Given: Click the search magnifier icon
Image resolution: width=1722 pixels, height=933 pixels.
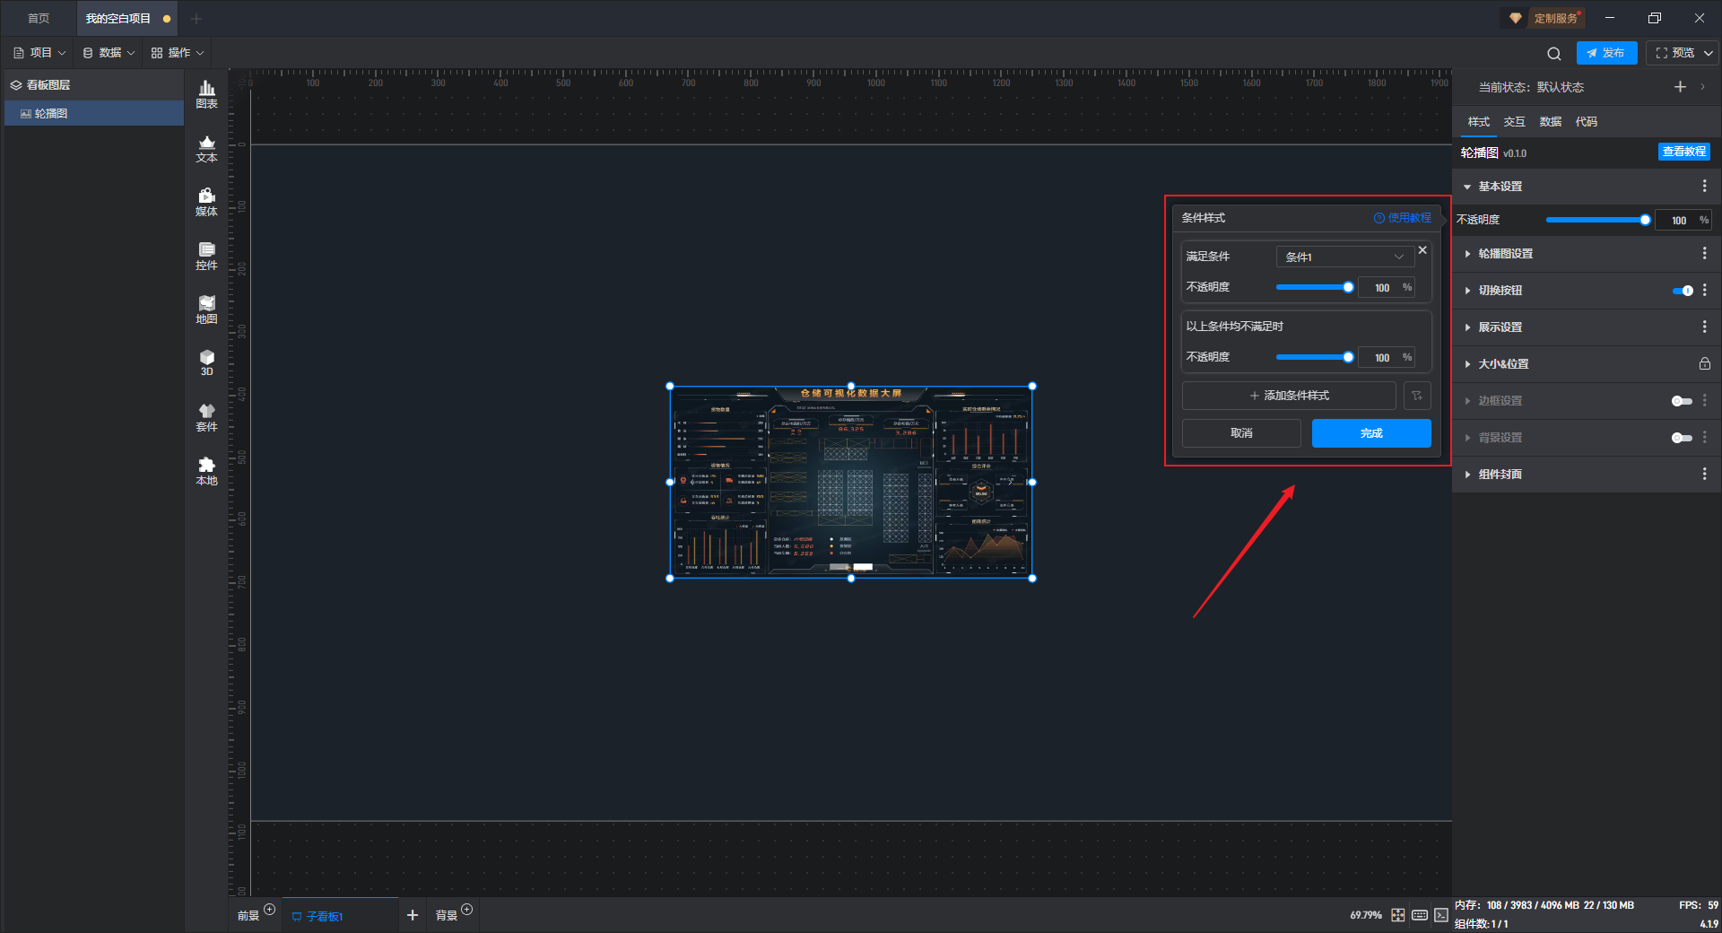Looking at the screenshot, I should click(x=1553, y=54).
